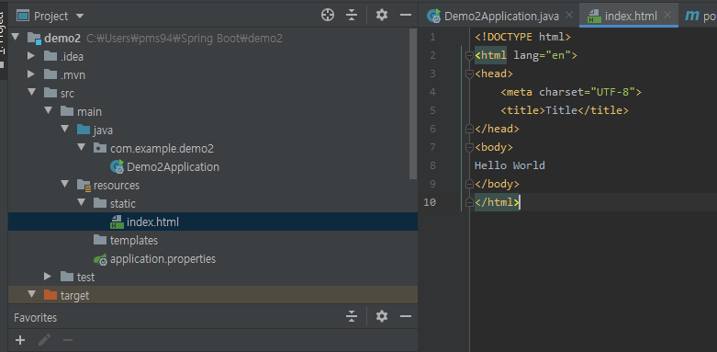Select Demo2Application class in tree
717x352 pixels.
[x=173, y=167]
